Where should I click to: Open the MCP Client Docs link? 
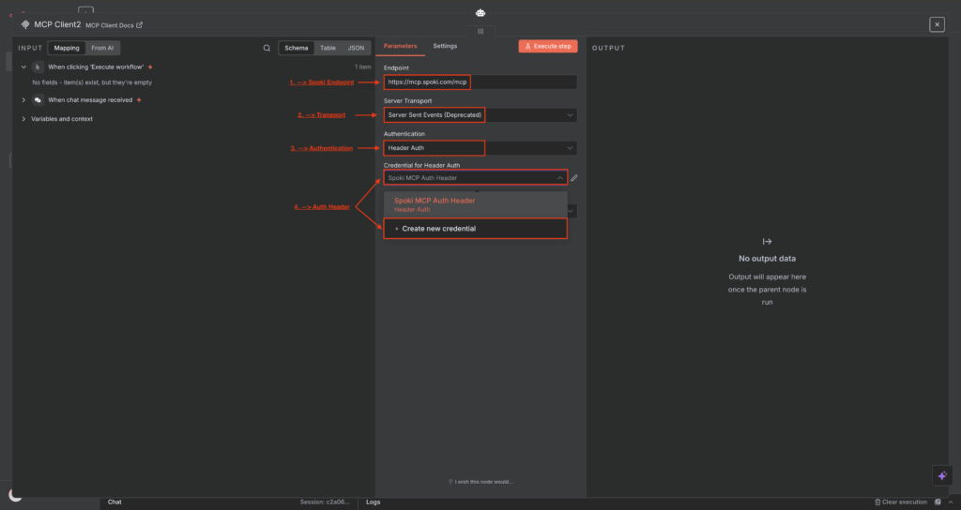[x=114, y=25]
